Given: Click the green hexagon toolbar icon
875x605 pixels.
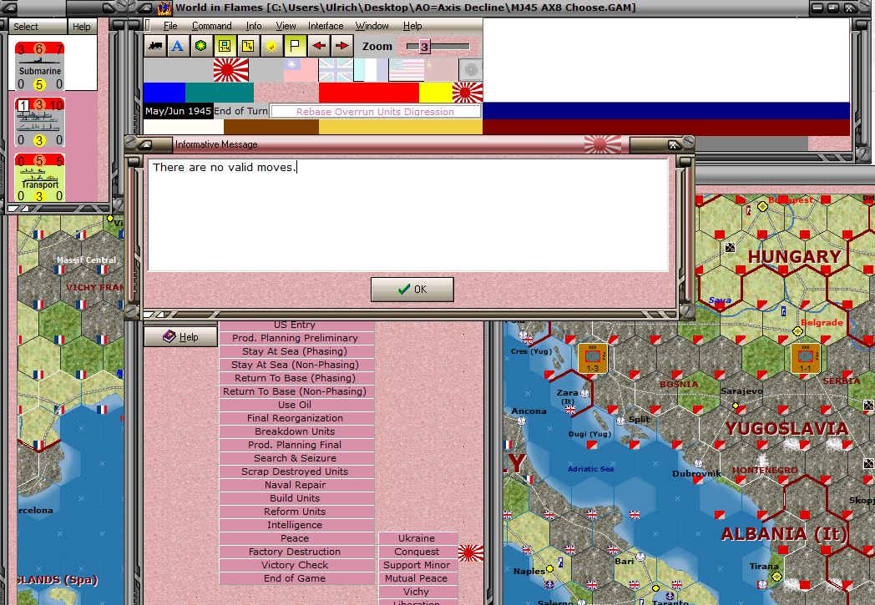Looking at the screenshot, I should [201, 46].
